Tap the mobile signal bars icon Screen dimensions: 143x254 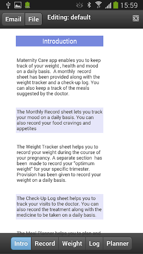pyautogui.click(x=108, y=5)
